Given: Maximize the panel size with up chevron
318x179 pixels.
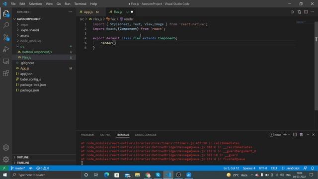Looking at the screenshot, I should pos(308,135).
